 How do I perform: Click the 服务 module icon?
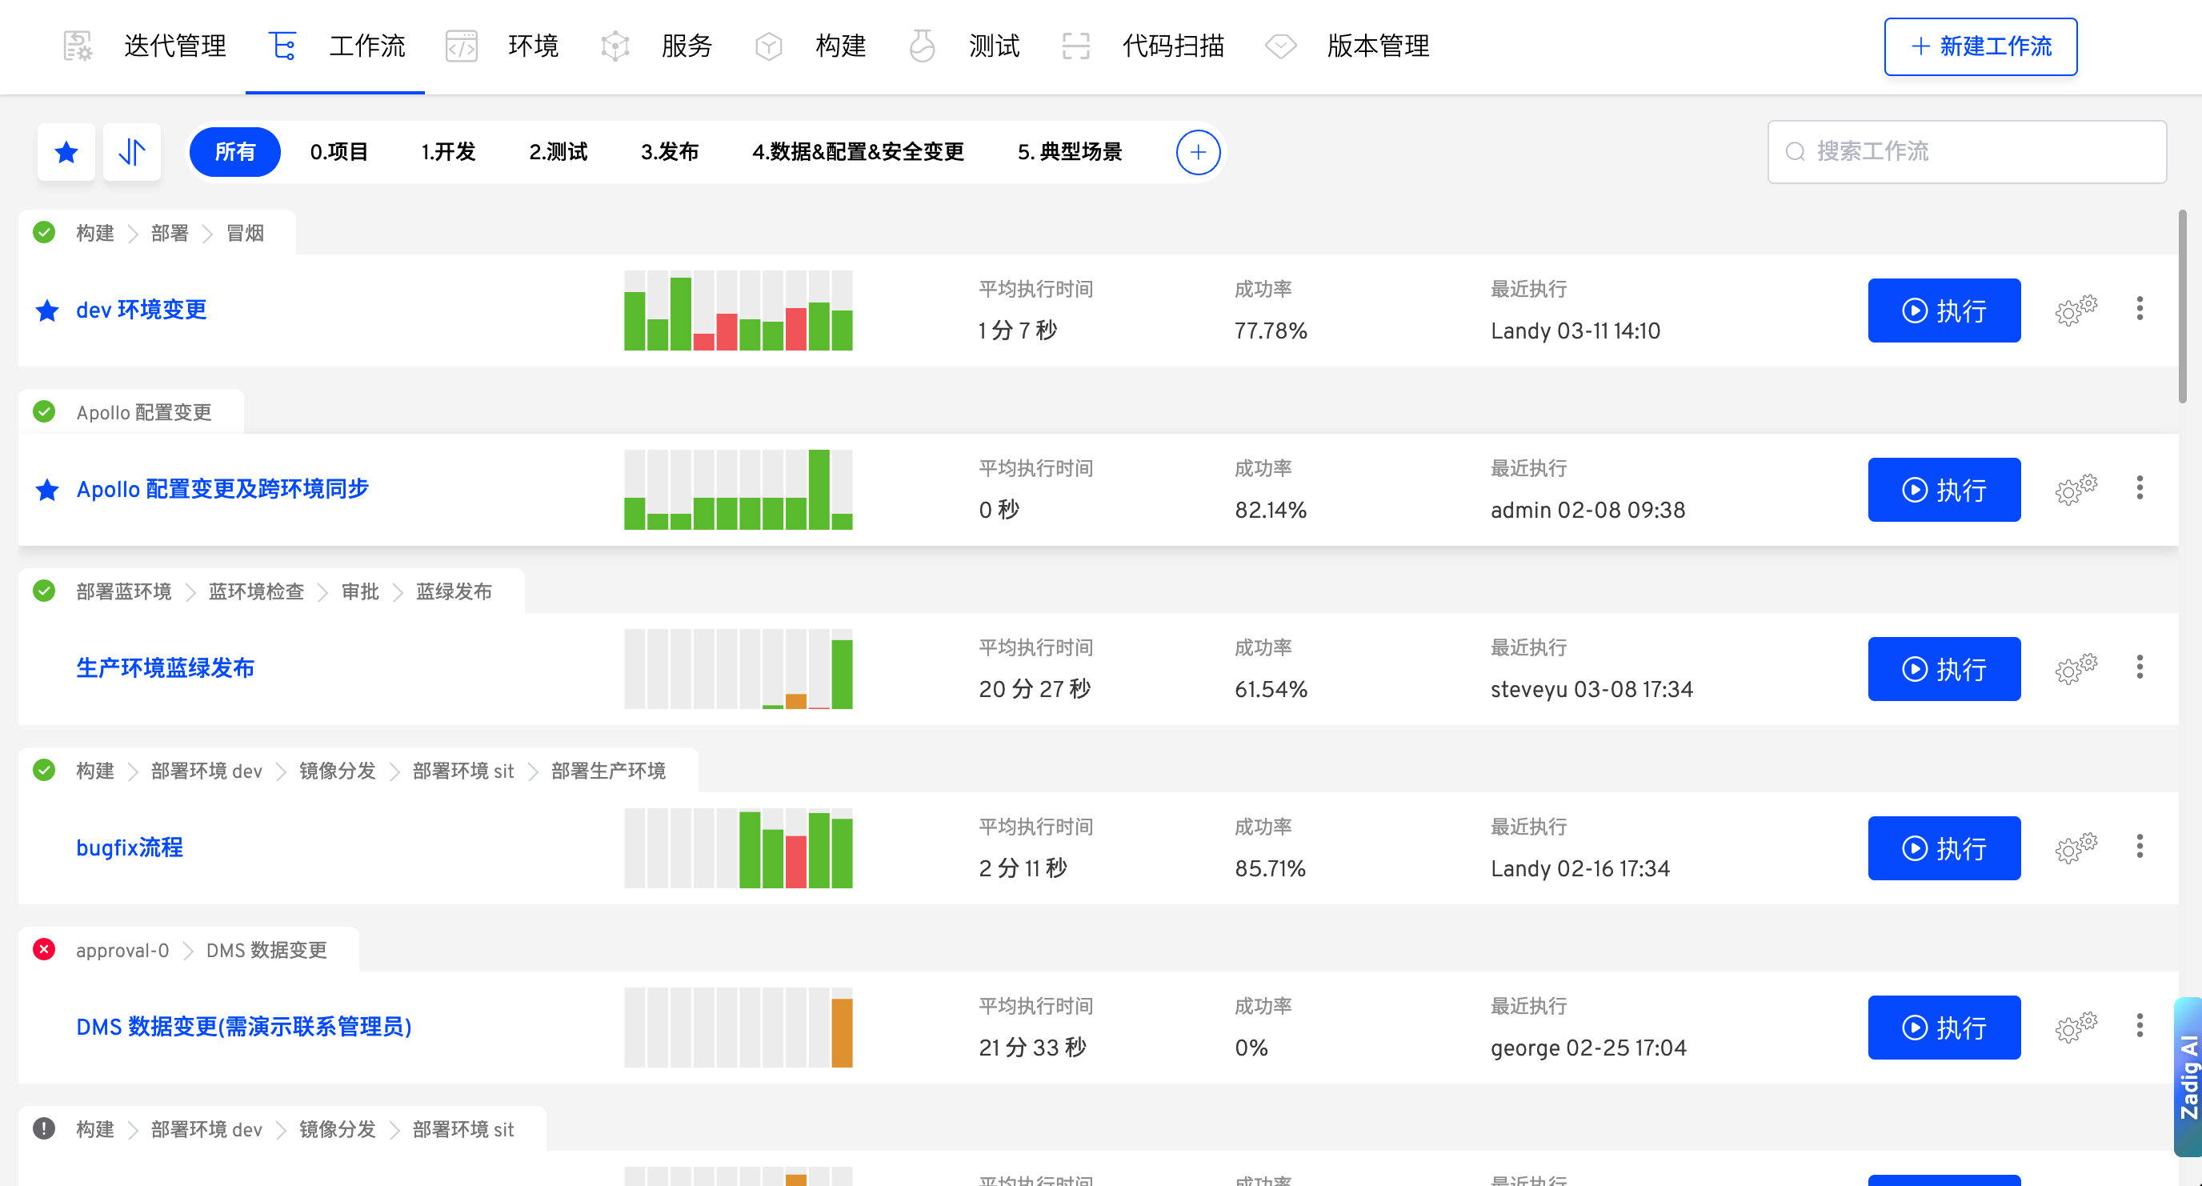[x=615, y=46]
